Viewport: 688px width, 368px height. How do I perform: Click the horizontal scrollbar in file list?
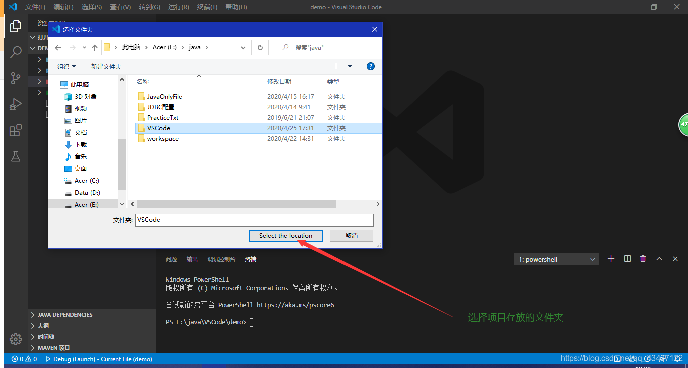236,204
